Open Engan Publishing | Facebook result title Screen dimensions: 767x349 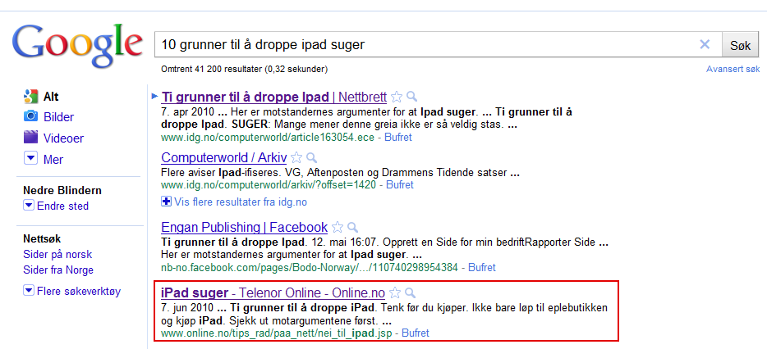[244, 228]
